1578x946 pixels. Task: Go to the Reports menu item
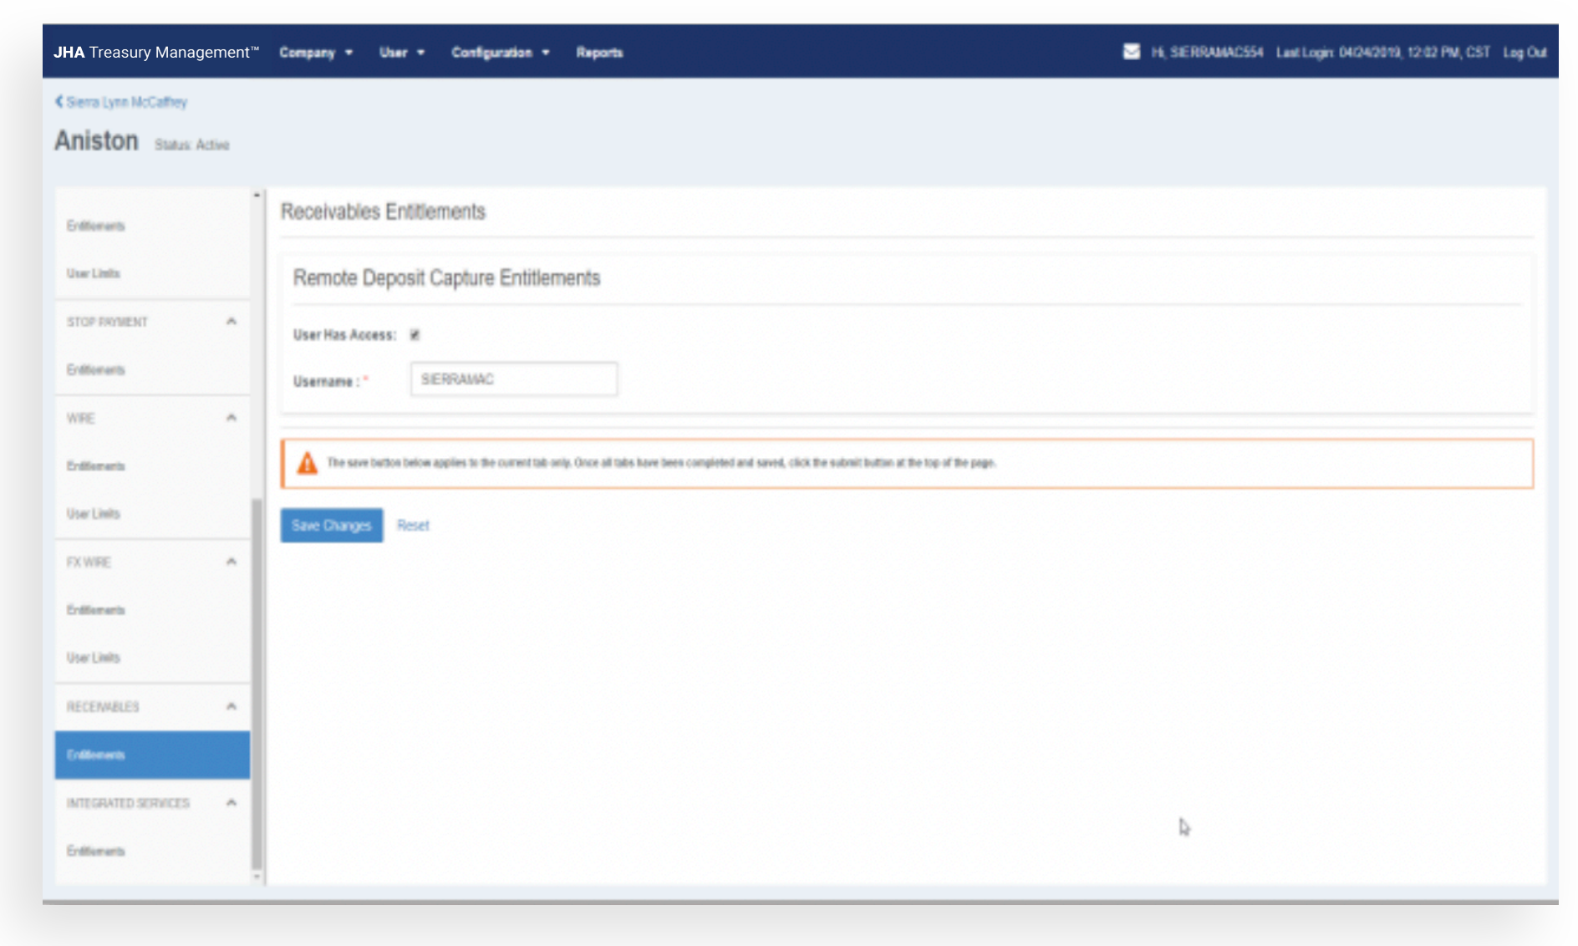pyautogui.click(x=599, y=53)
